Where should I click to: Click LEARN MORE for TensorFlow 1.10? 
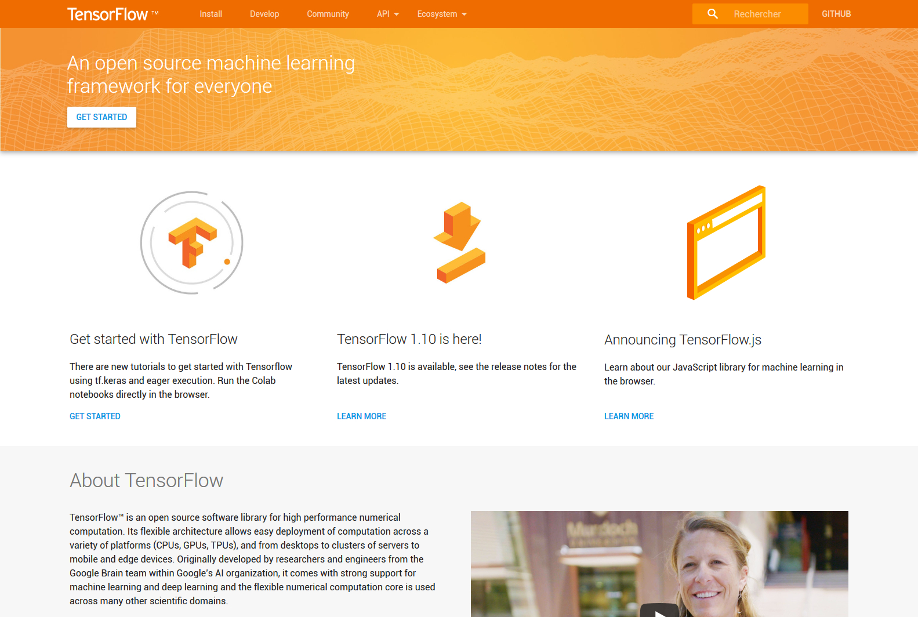(x=362, y=416)
